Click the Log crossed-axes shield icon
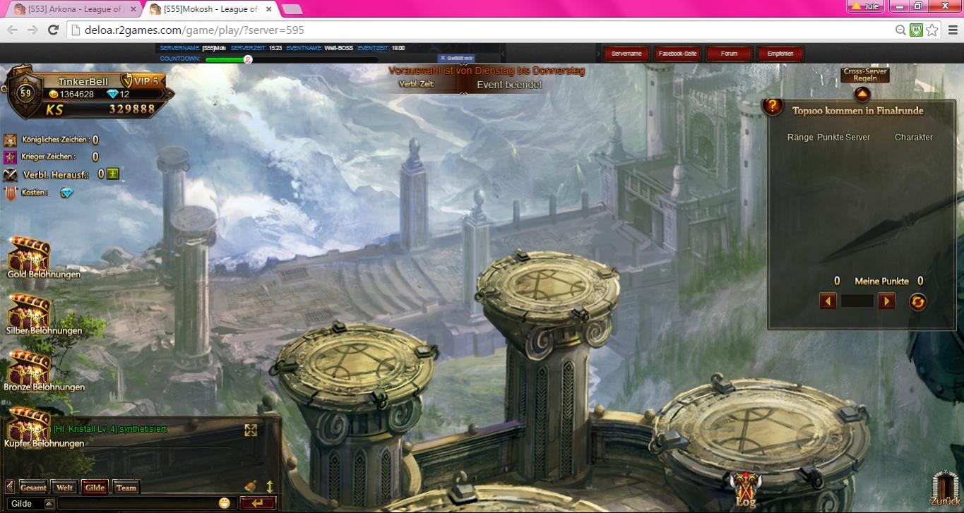Image resolution: width=964 pixels, height=513 pixels. coord(746,488)
